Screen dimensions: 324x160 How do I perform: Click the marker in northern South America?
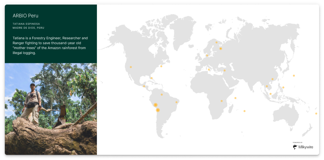(162, 95)
